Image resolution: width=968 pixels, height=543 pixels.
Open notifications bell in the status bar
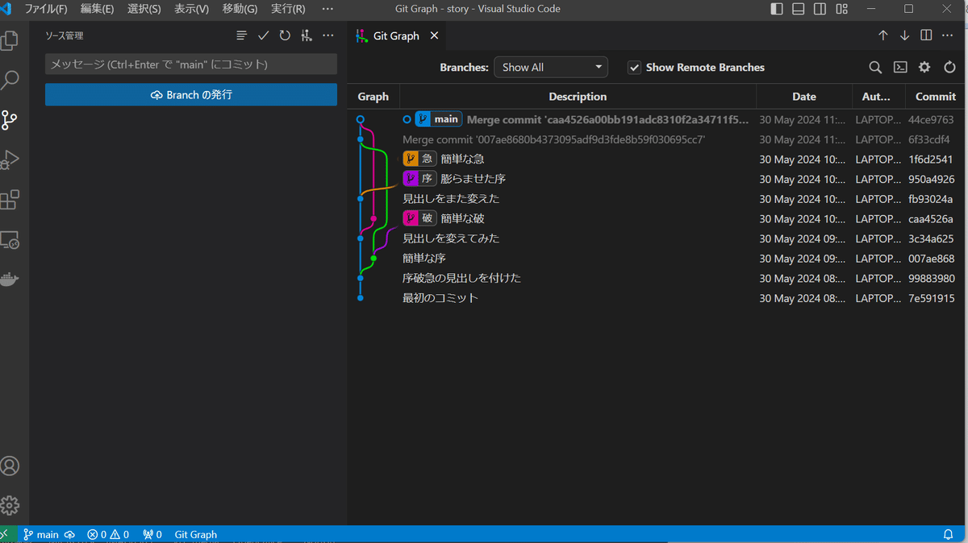click(949, 534)
